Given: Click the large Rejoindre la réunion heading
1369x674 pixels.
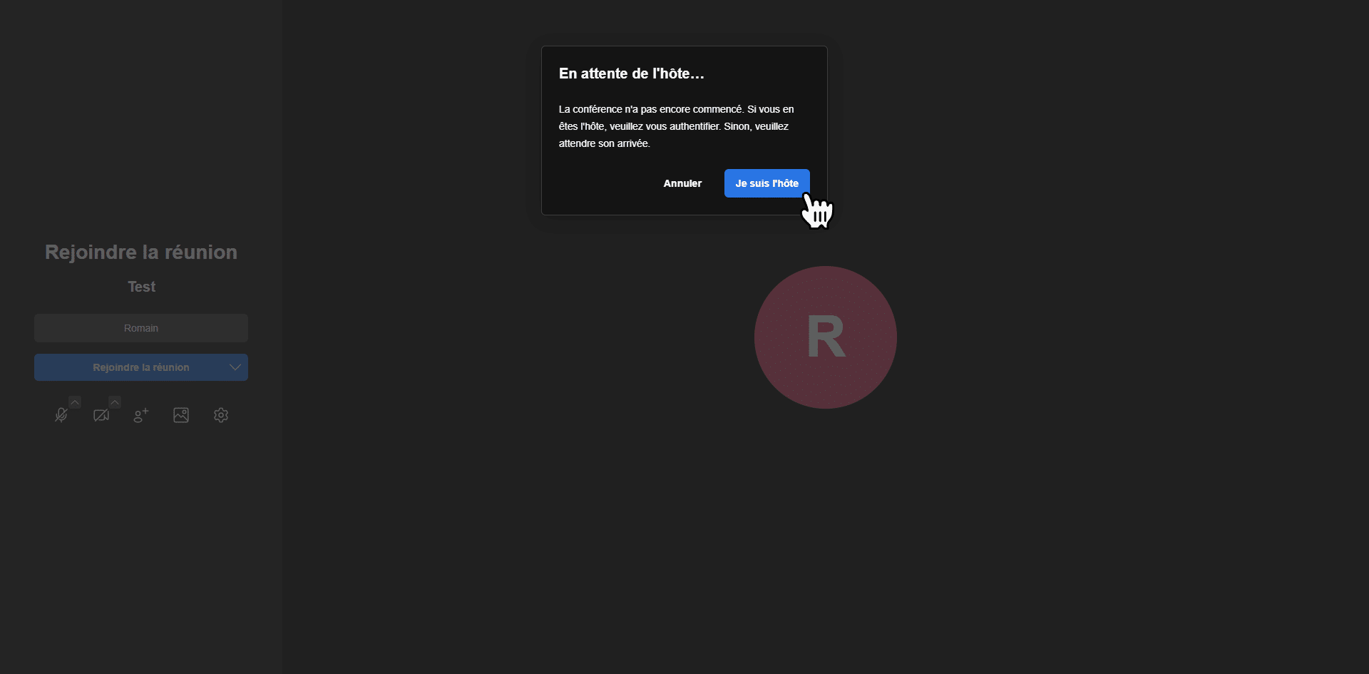Looking at the screenshot, I should (141, 252).
